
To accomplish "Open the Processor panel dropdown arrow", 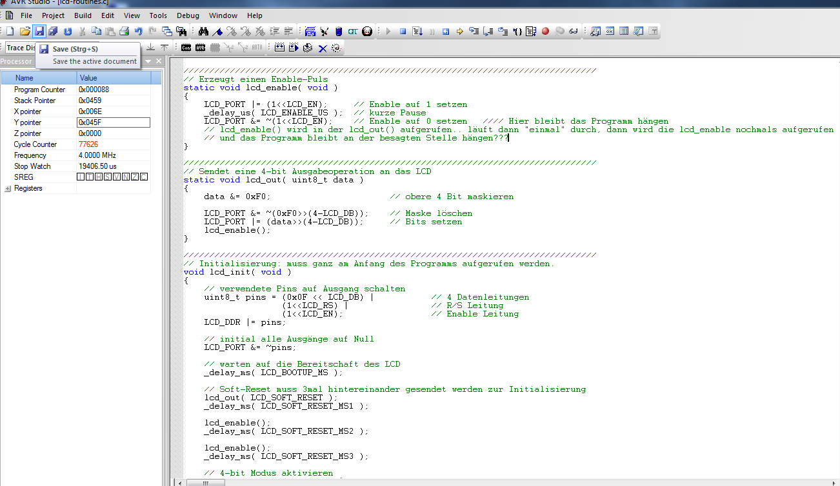I will click(148, 61).
